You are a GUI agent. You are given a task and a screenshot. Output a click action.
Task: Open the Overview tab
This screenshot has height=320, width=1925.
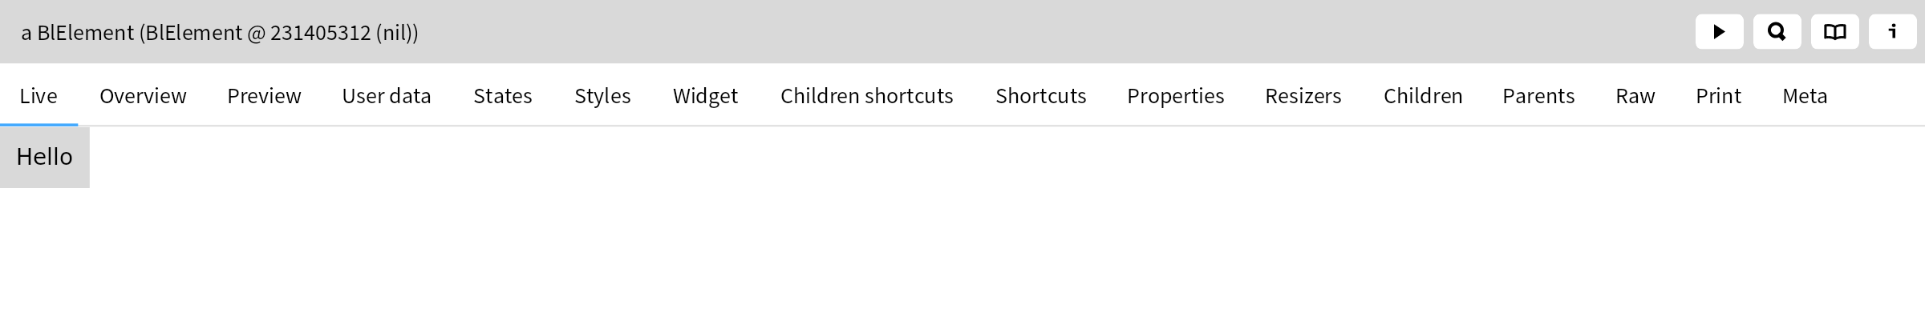pyautogui.click(x=143, y=96)
